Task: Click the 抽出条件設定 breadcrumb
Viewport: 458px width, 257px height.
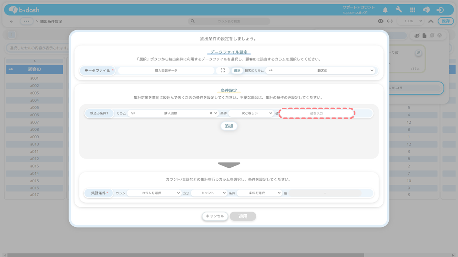Action: click(x=51, y=21)
